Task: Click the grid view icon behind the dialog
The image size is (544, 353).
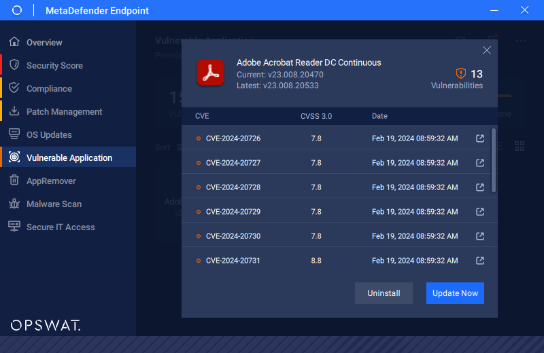Action: coord(520,146)
